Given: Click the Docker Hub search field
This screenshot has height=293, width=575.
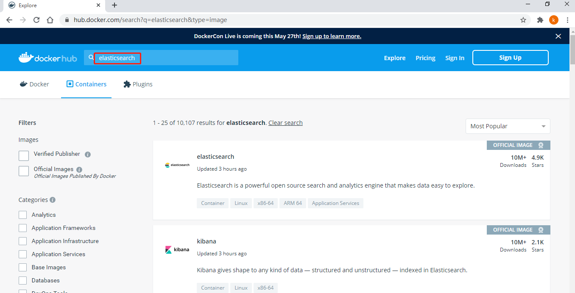Looking at the screenshot, I should (x=161, y=58).
